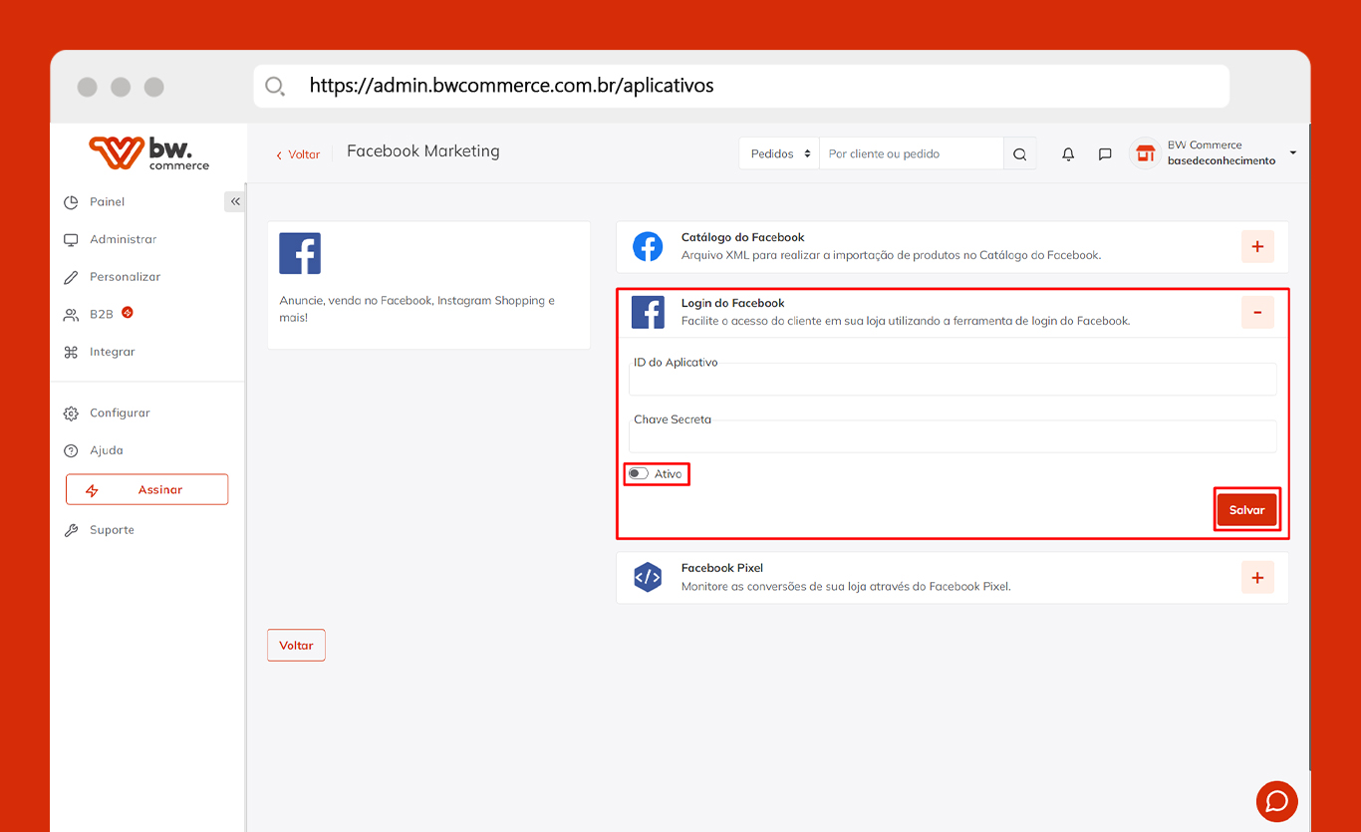Image resolution: width=1361 pixels, height=832 pixels.
Task: Click the Facebook Marketing page title
Action: pyautogui.click(x=423, y=151)
